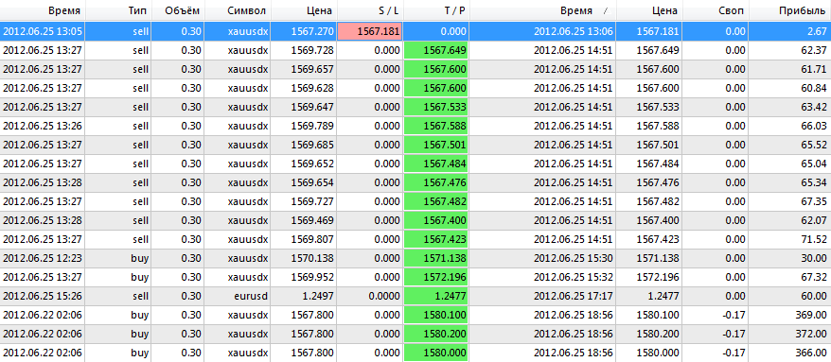Click the Символ column header

[x=237, y=10]
